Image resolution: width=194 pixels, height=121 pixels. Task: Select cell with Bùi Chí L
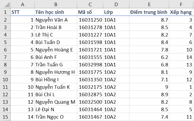pos(56,94)
